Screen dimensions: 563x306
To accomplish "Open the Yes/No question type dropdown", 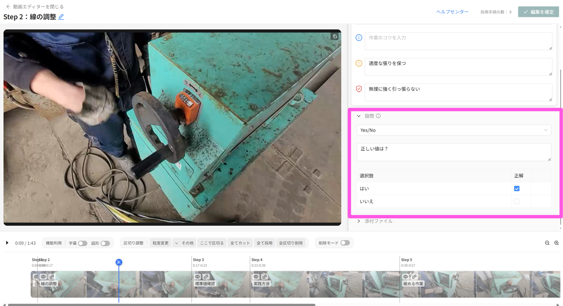I will 454,130.
